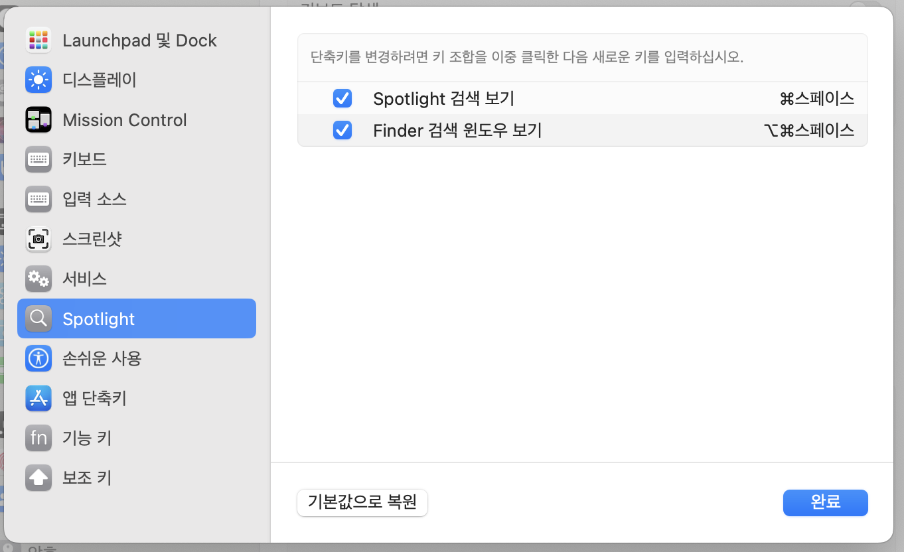The image size is (904, 552).
Task: Click the 앱 단축키 App Store icon
Action: (x=38, y=399)
